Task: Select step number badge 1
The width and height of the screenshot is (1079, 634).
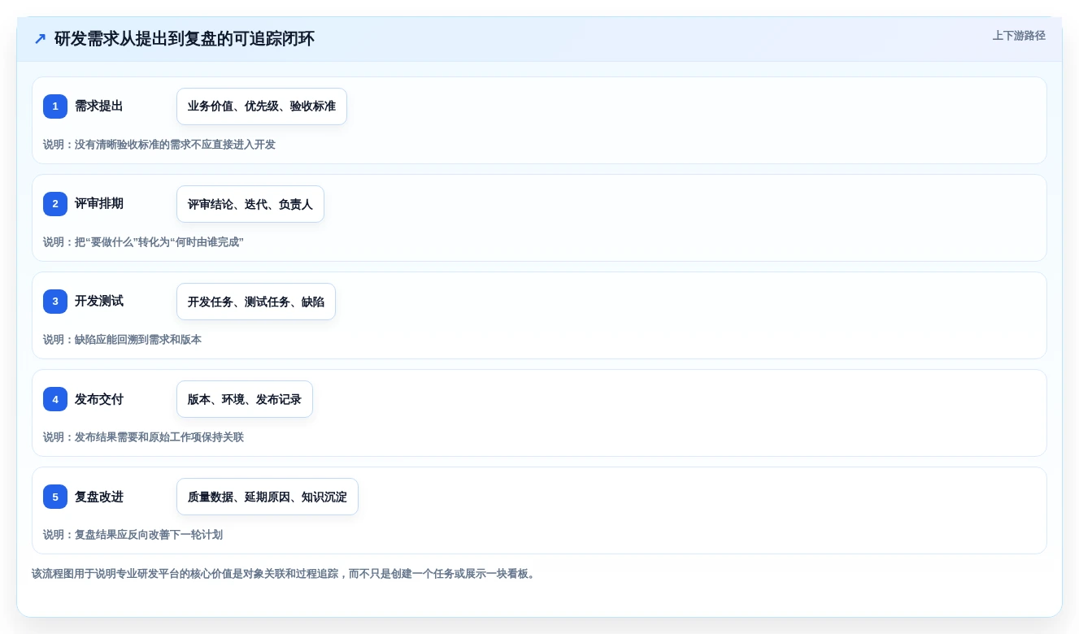Action: click(55, 106)
